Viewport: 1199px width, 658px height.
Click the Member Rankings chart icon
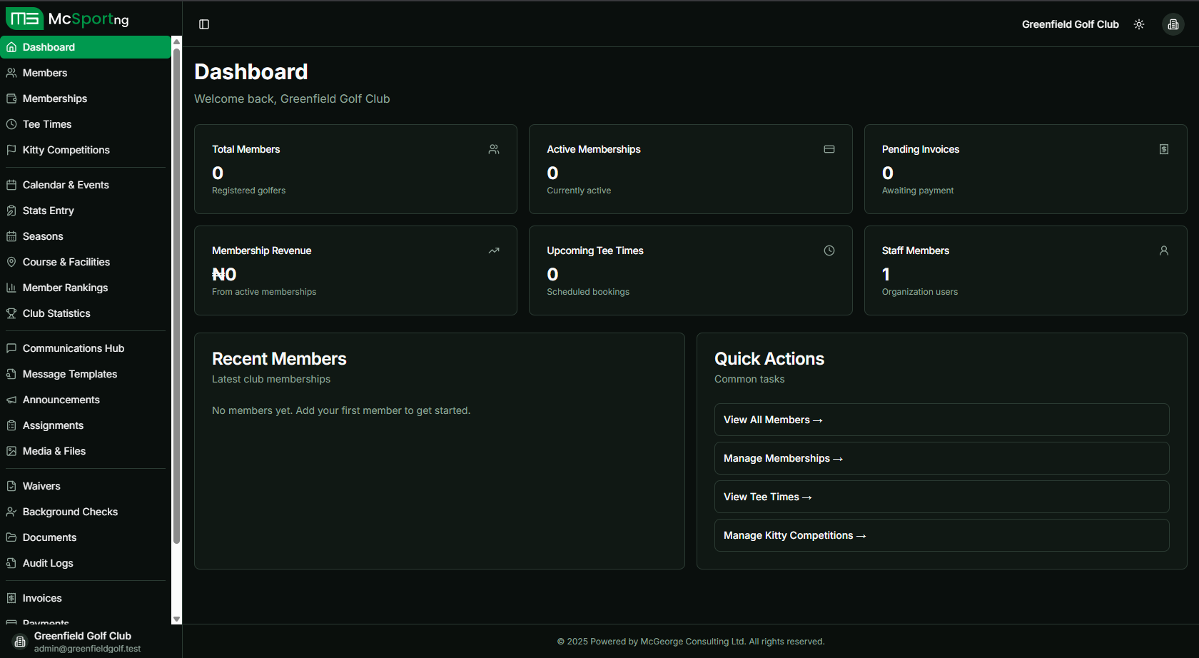11,288
